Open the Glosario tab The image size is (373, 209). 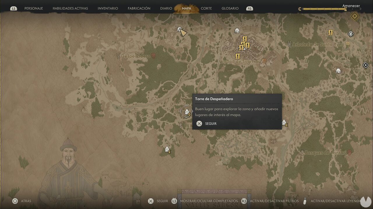[230, 8]
